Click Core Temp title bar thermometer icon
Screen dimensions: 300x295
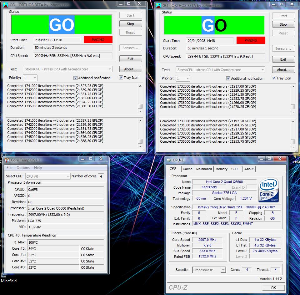click(7, 160)
